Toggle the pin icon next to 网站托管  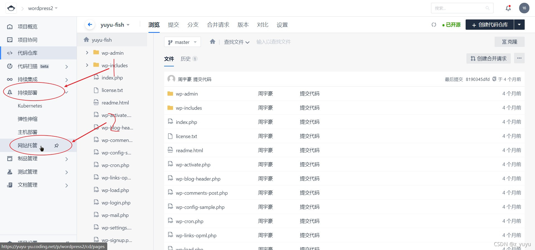click(57, 145)
